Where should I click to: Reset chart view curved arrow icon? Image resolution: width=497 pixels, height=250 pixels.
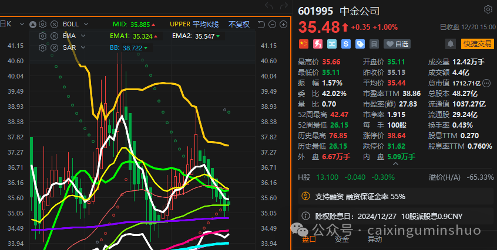click(261, 25)
